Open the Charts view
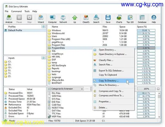Screen dimensions: 165x127 tap(119, 19)
